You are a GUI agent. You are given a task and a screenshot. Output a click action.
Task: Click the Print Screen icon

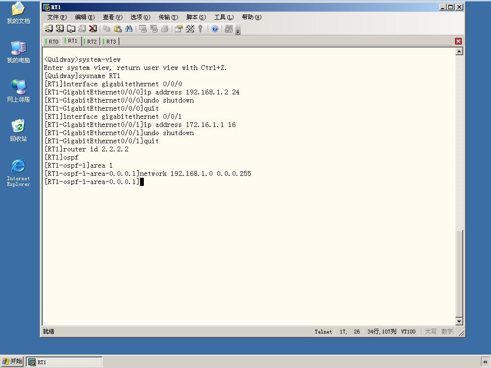click(x=143, y=29)
